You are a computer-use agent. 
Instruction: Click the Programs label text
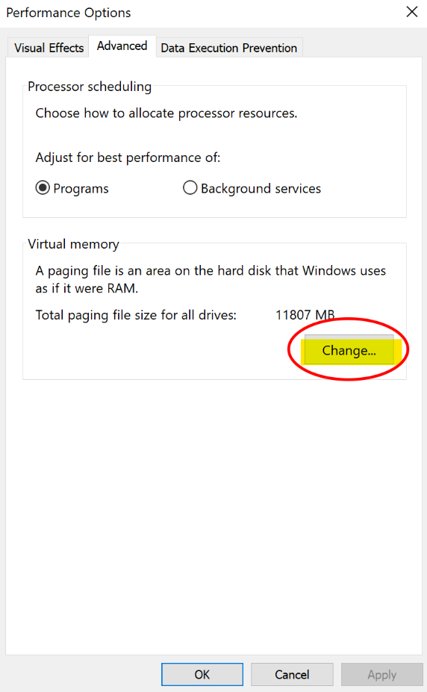coord(81,188)
